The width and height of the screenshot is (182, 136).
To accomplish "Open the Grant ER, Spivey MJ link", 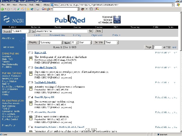I will 44,97.
